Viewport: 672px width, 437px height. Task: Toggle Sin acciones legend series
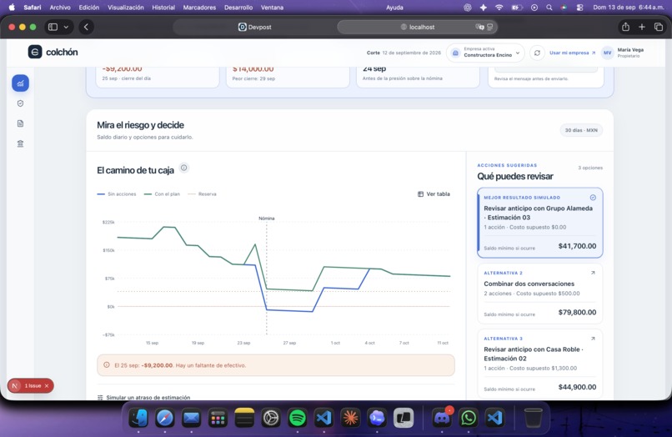click(x=117, y=193)
